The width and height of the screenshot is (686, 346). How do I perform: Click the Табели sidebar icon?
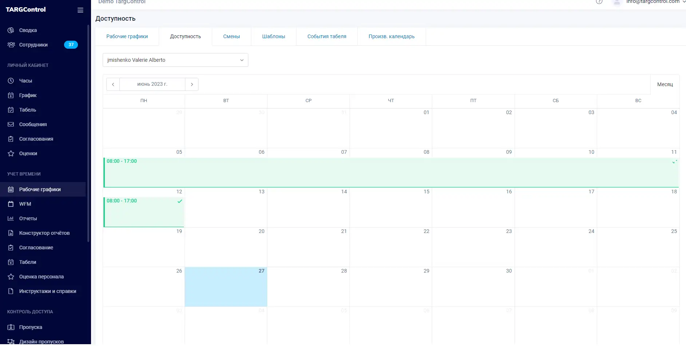(11, 262)
